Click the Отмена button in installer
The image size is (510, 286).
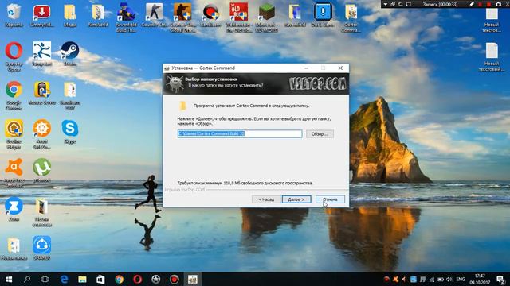click(330, 199)
